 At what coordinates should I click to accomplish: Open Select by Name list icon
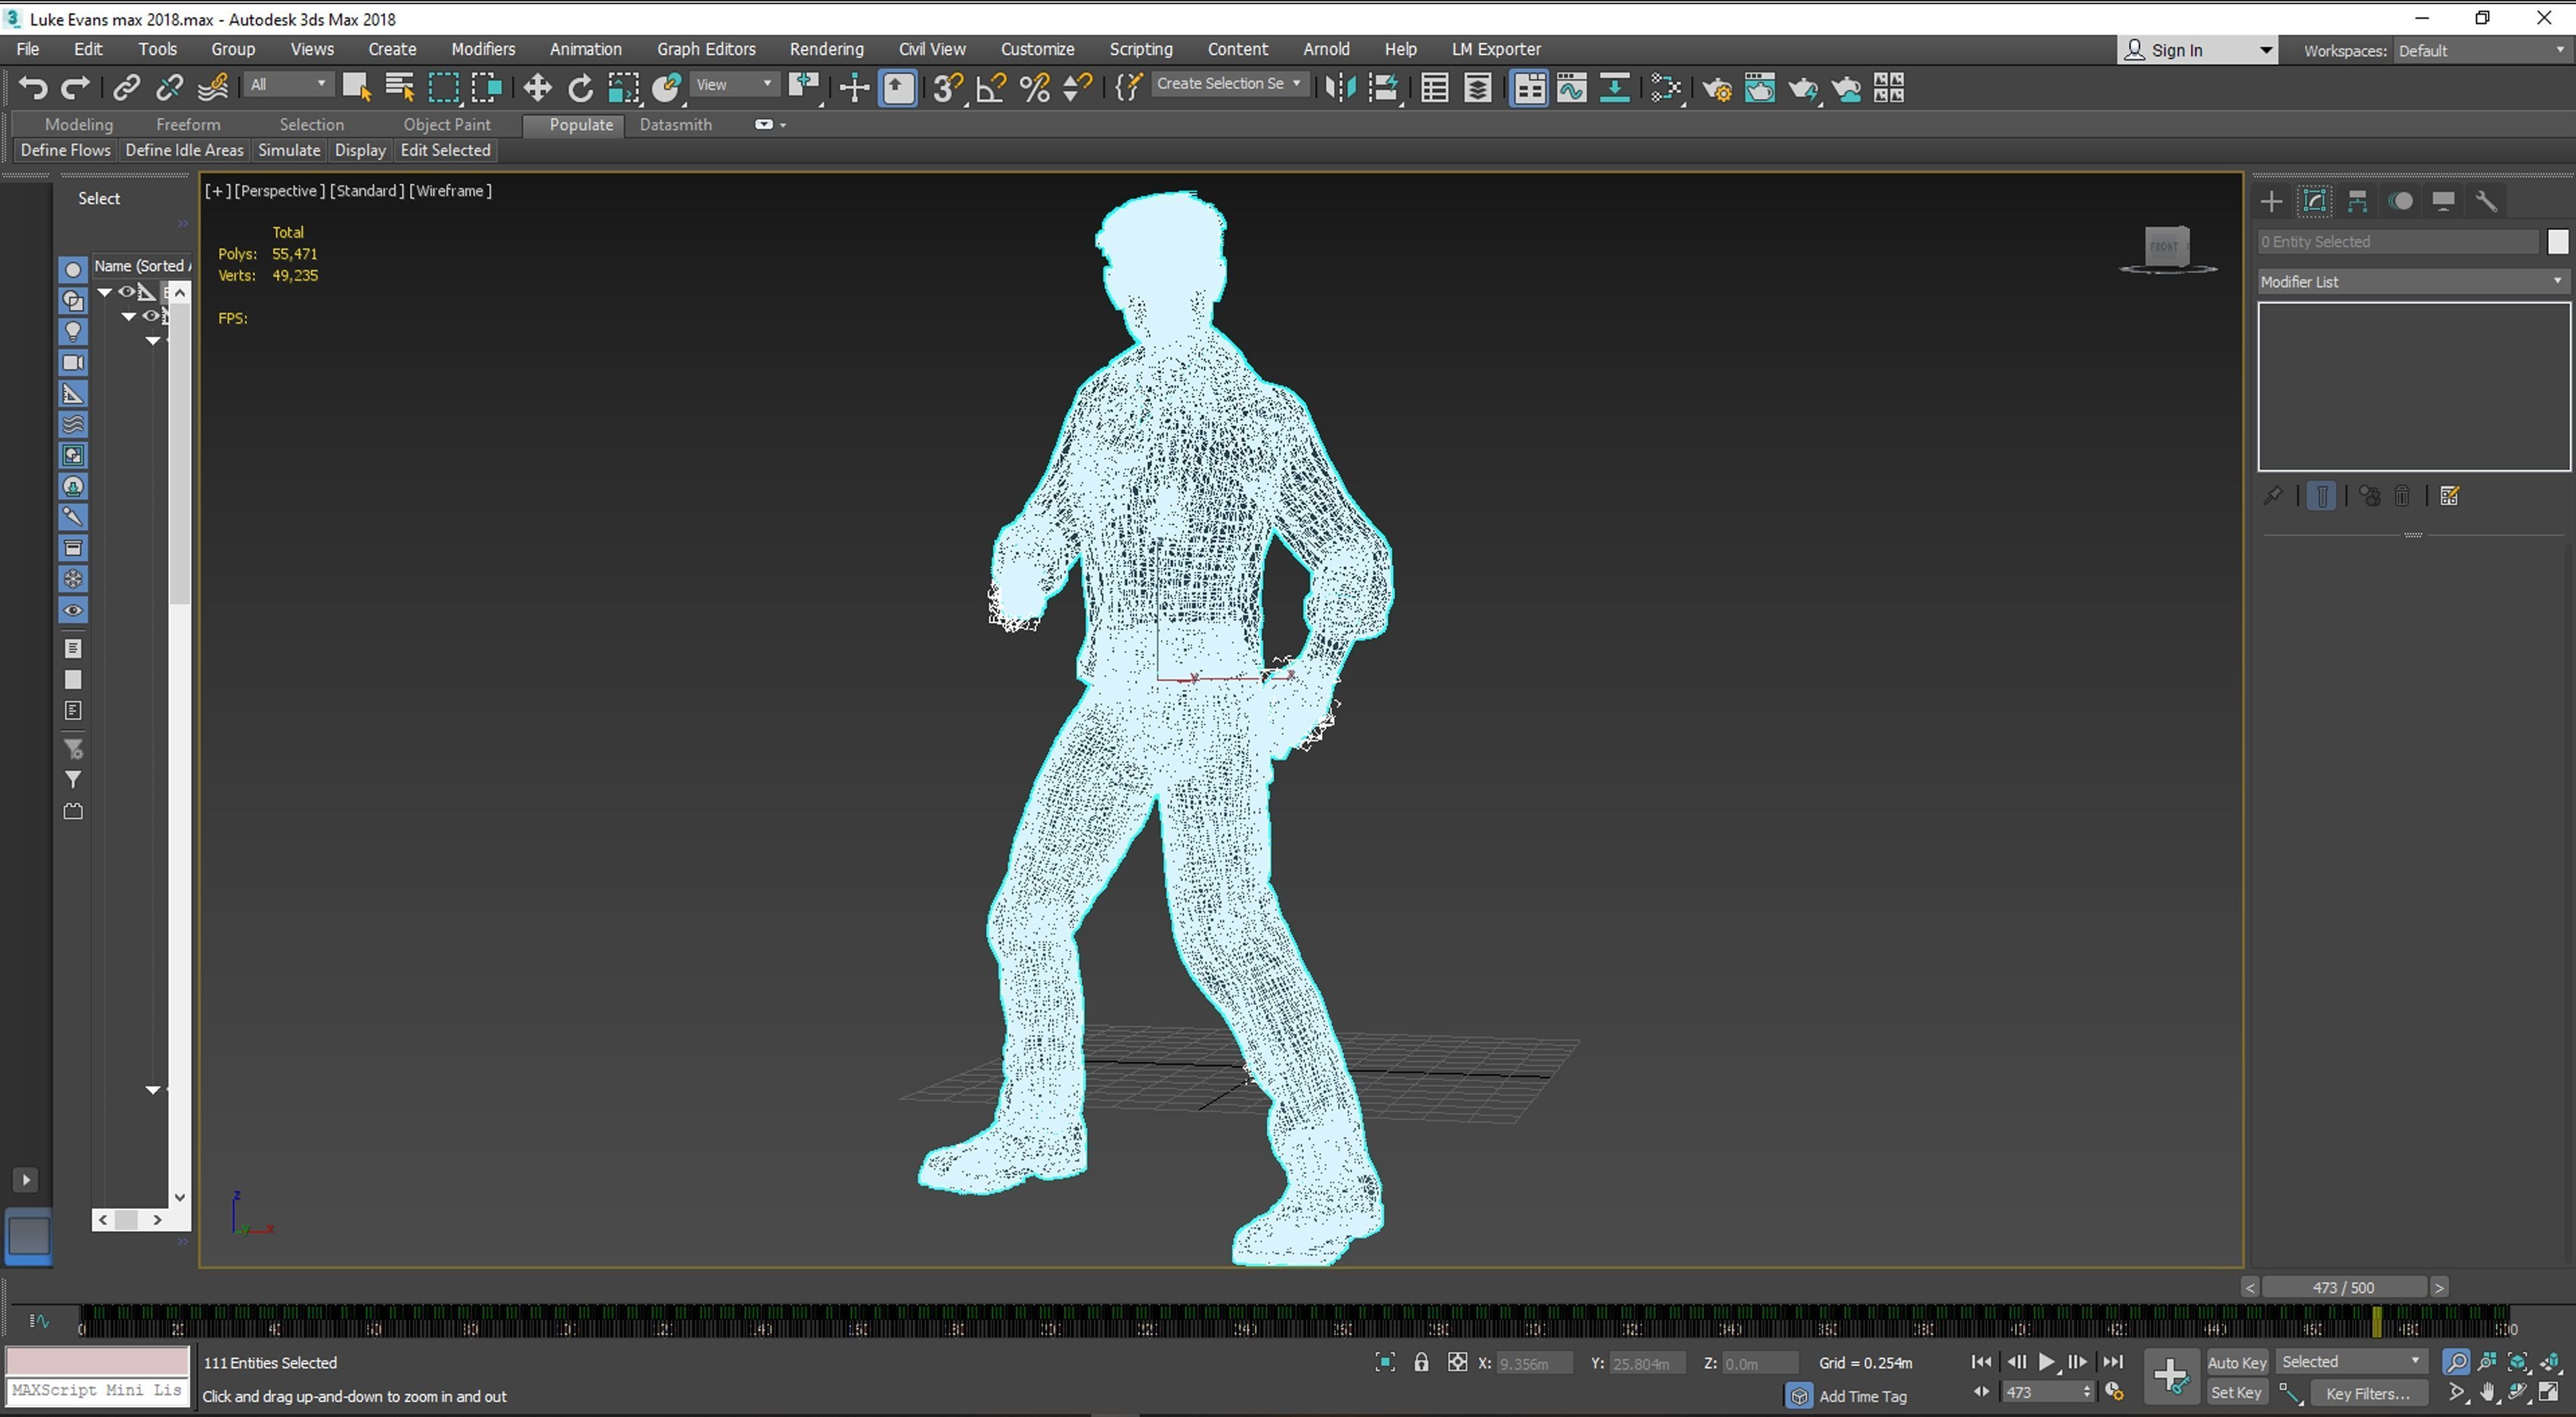[400, 88]
